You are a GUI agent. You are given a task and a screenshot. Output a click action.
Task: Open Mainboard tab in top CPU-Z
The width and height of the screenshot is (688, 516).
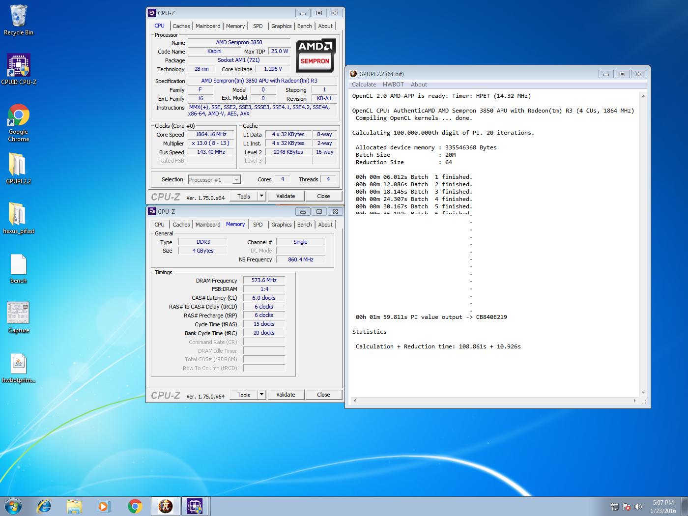(x=208, y=26)
